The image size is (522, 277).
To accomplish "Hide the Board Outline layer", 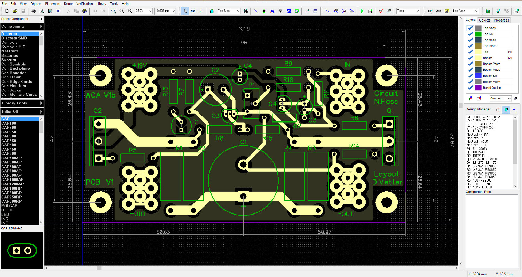I will point(470,88).
